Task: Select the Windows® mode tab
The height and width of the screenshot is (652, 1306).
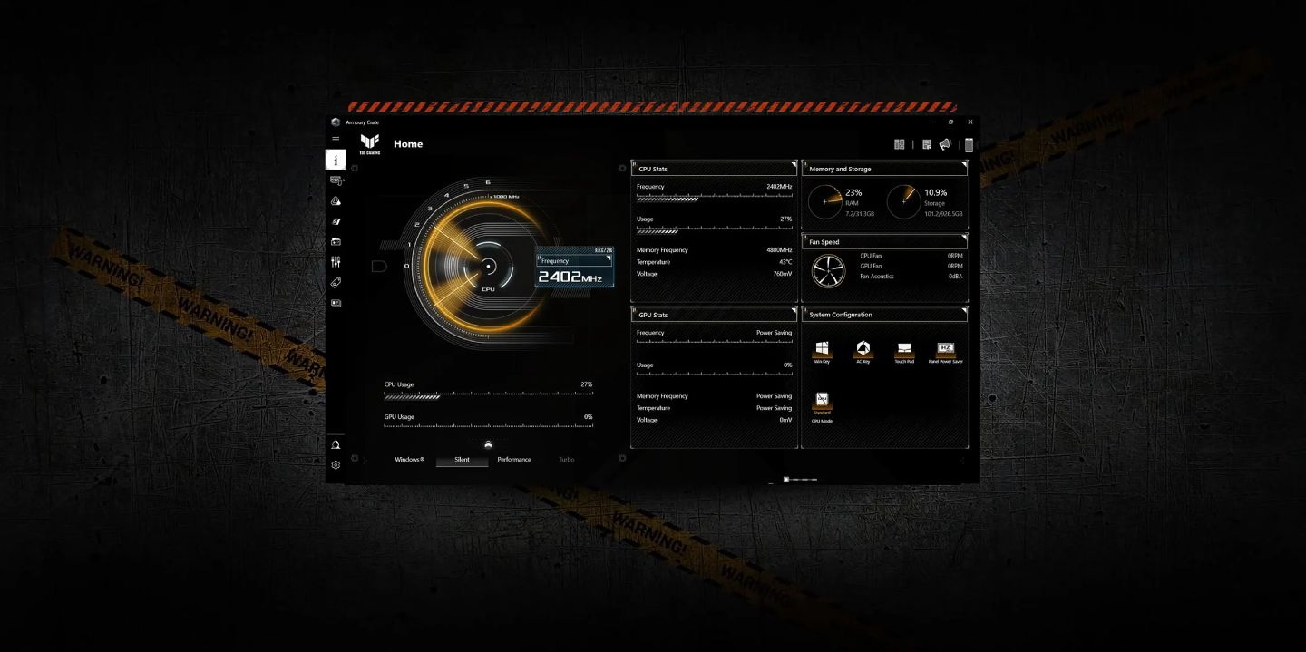Action: 409,460
